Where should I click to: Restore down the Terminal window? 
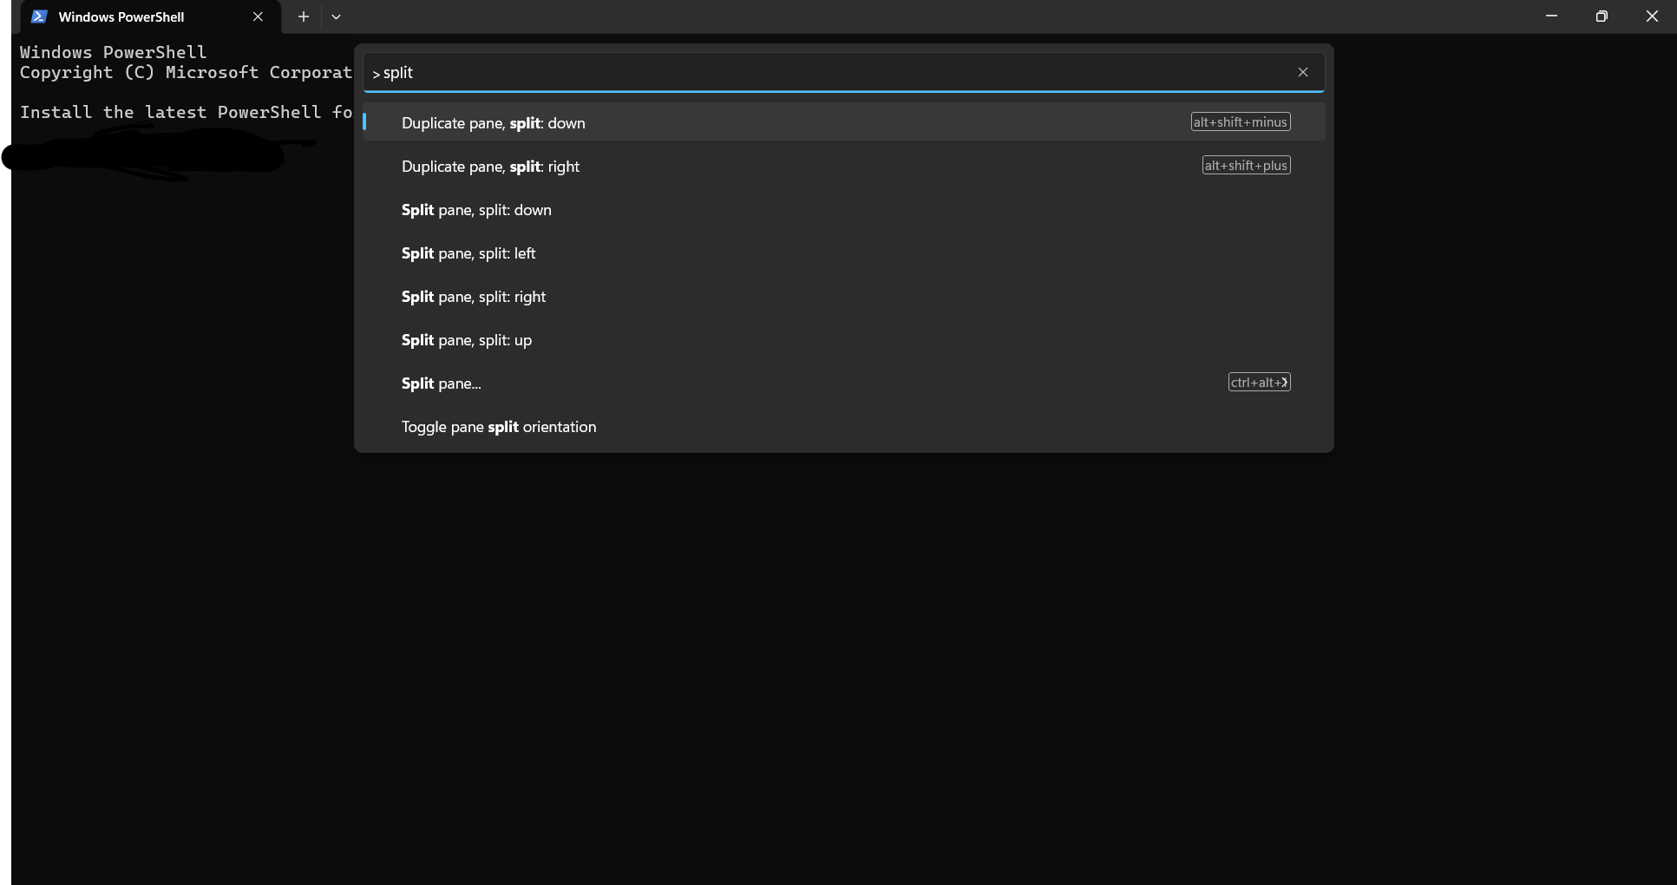1602,16
